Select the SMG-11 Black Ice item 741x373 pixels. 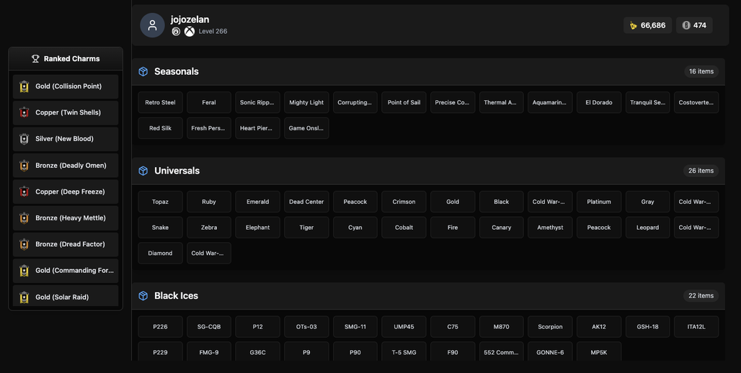click(x=355, y=327)
